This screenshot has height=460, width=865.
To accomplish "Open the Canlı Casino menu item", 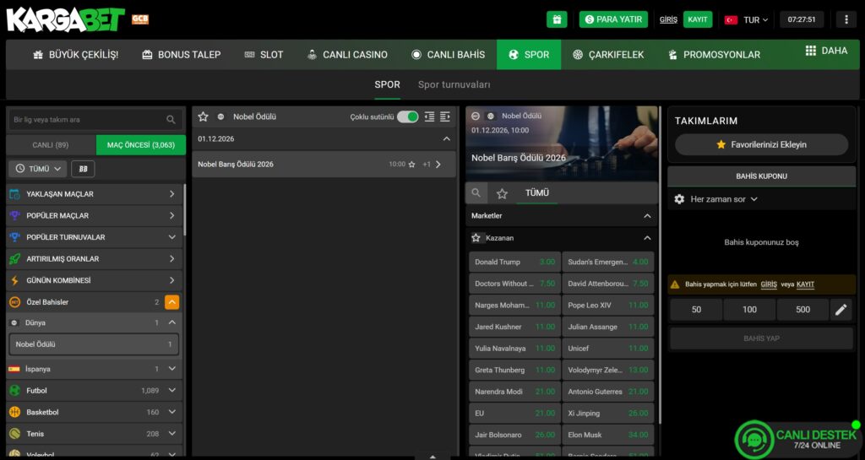I will coord(347,54).
